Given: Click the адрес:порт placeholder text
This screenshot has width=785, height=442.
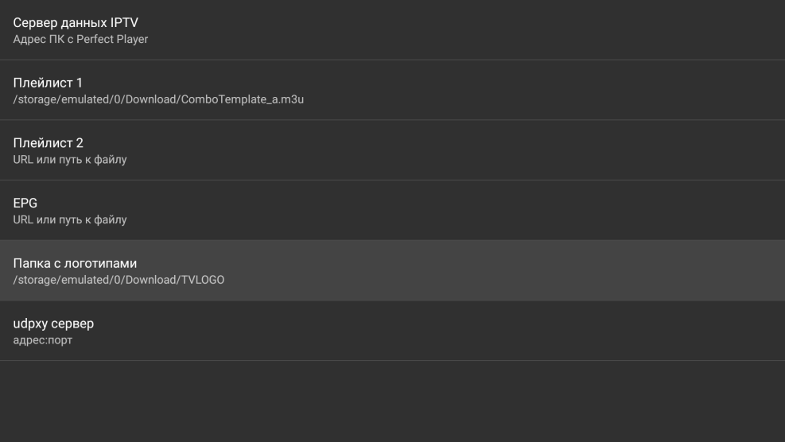Looking at the screenshot, I should point(43,340).
